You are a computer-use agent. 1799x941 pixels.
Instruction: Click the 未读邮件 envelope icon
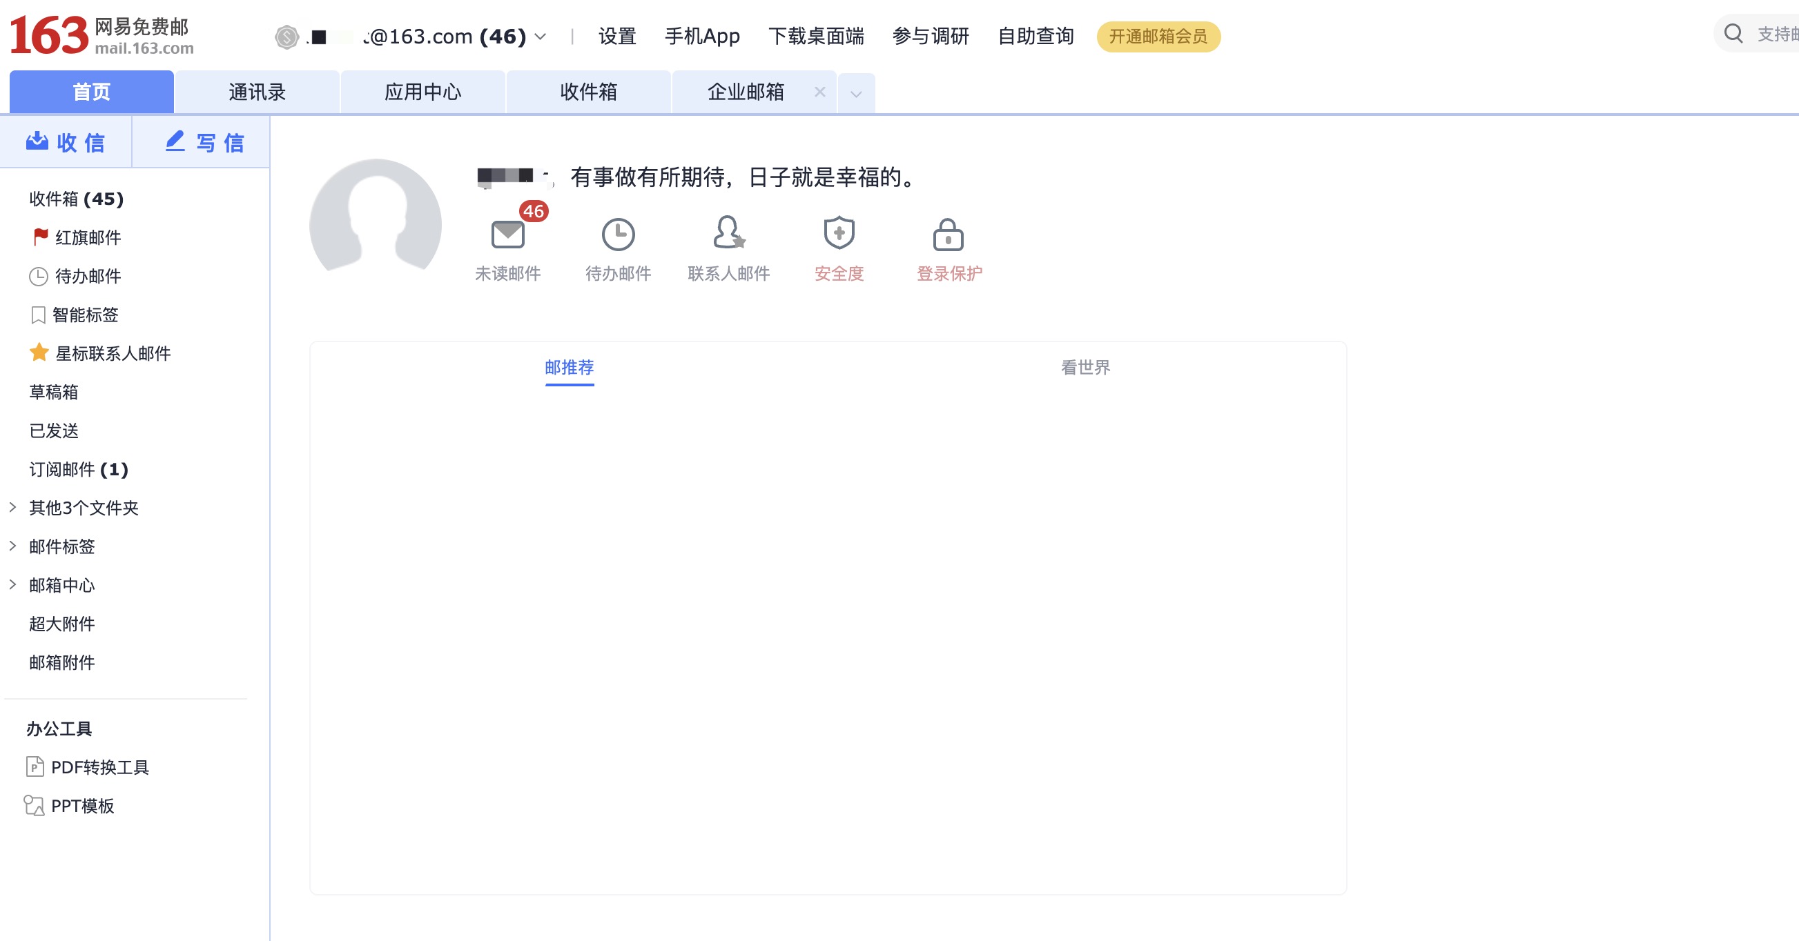507,234
